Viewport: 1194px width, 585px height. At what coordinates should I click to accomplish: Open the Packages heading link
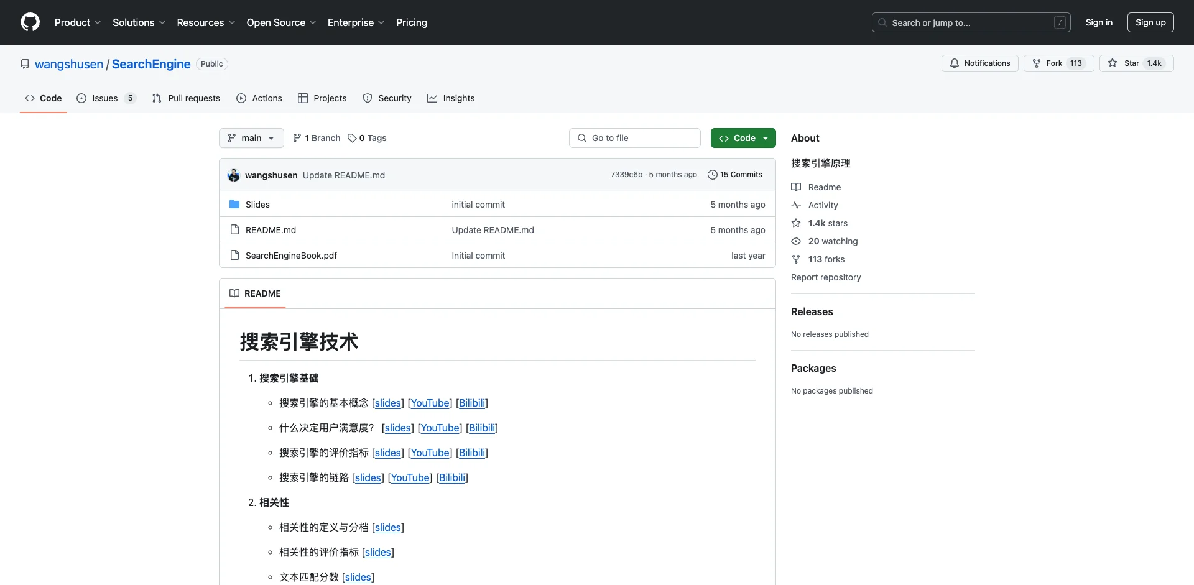(x=813, y=368)
